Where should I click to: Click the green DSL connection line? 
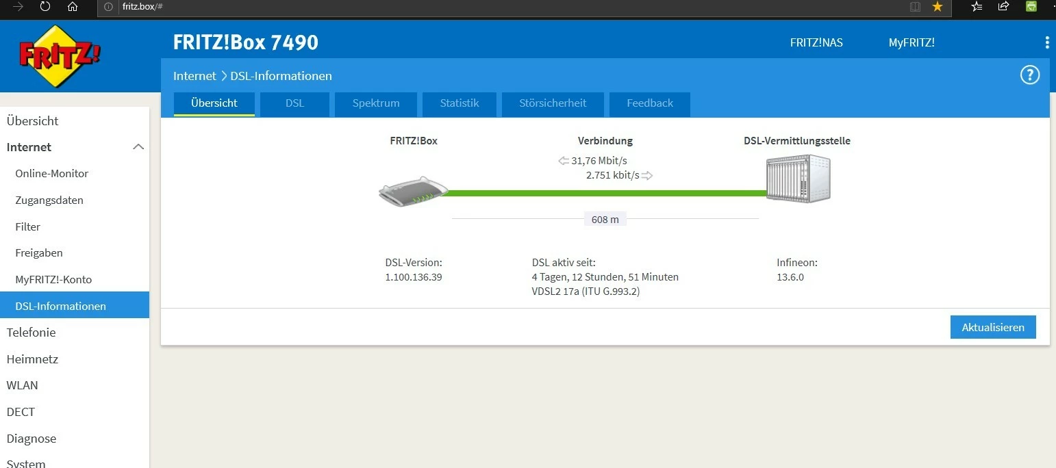pos(607,194)
